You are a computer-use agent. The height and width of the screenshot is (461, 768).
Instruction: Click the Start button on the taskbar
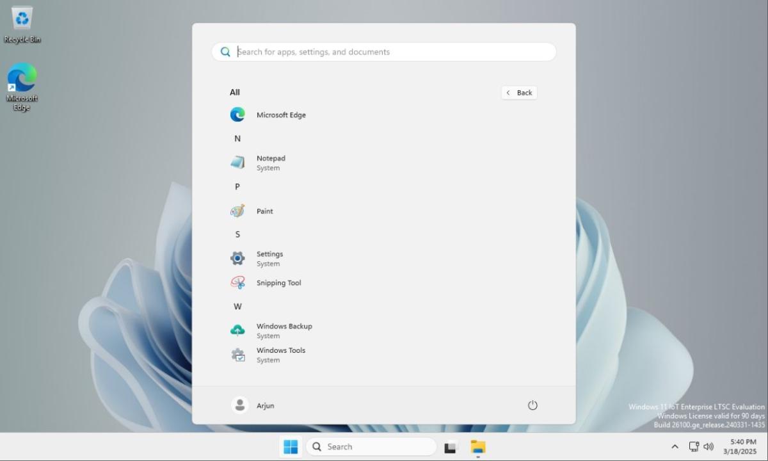coord(291,446)
